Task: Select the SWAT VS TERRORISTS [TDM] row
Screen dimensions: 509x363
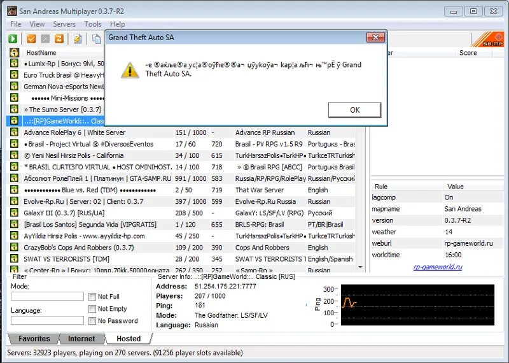Action: click(181, 259)
